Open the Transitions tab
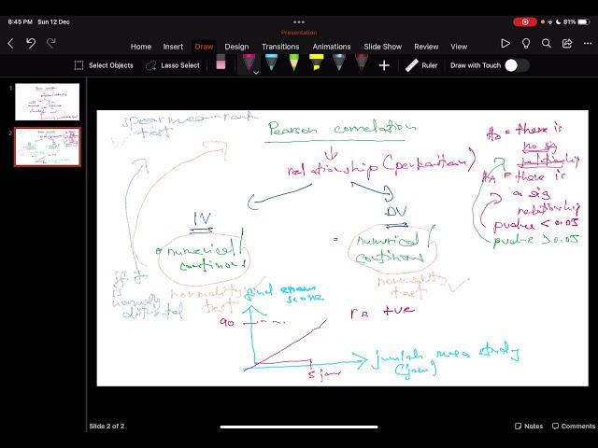 tap(280, 47)
